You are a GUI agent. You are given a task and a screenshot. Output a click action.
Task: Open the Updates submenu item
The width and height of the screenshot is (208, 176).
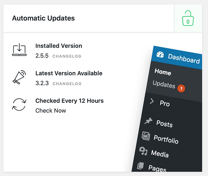(x=164, y=84)
